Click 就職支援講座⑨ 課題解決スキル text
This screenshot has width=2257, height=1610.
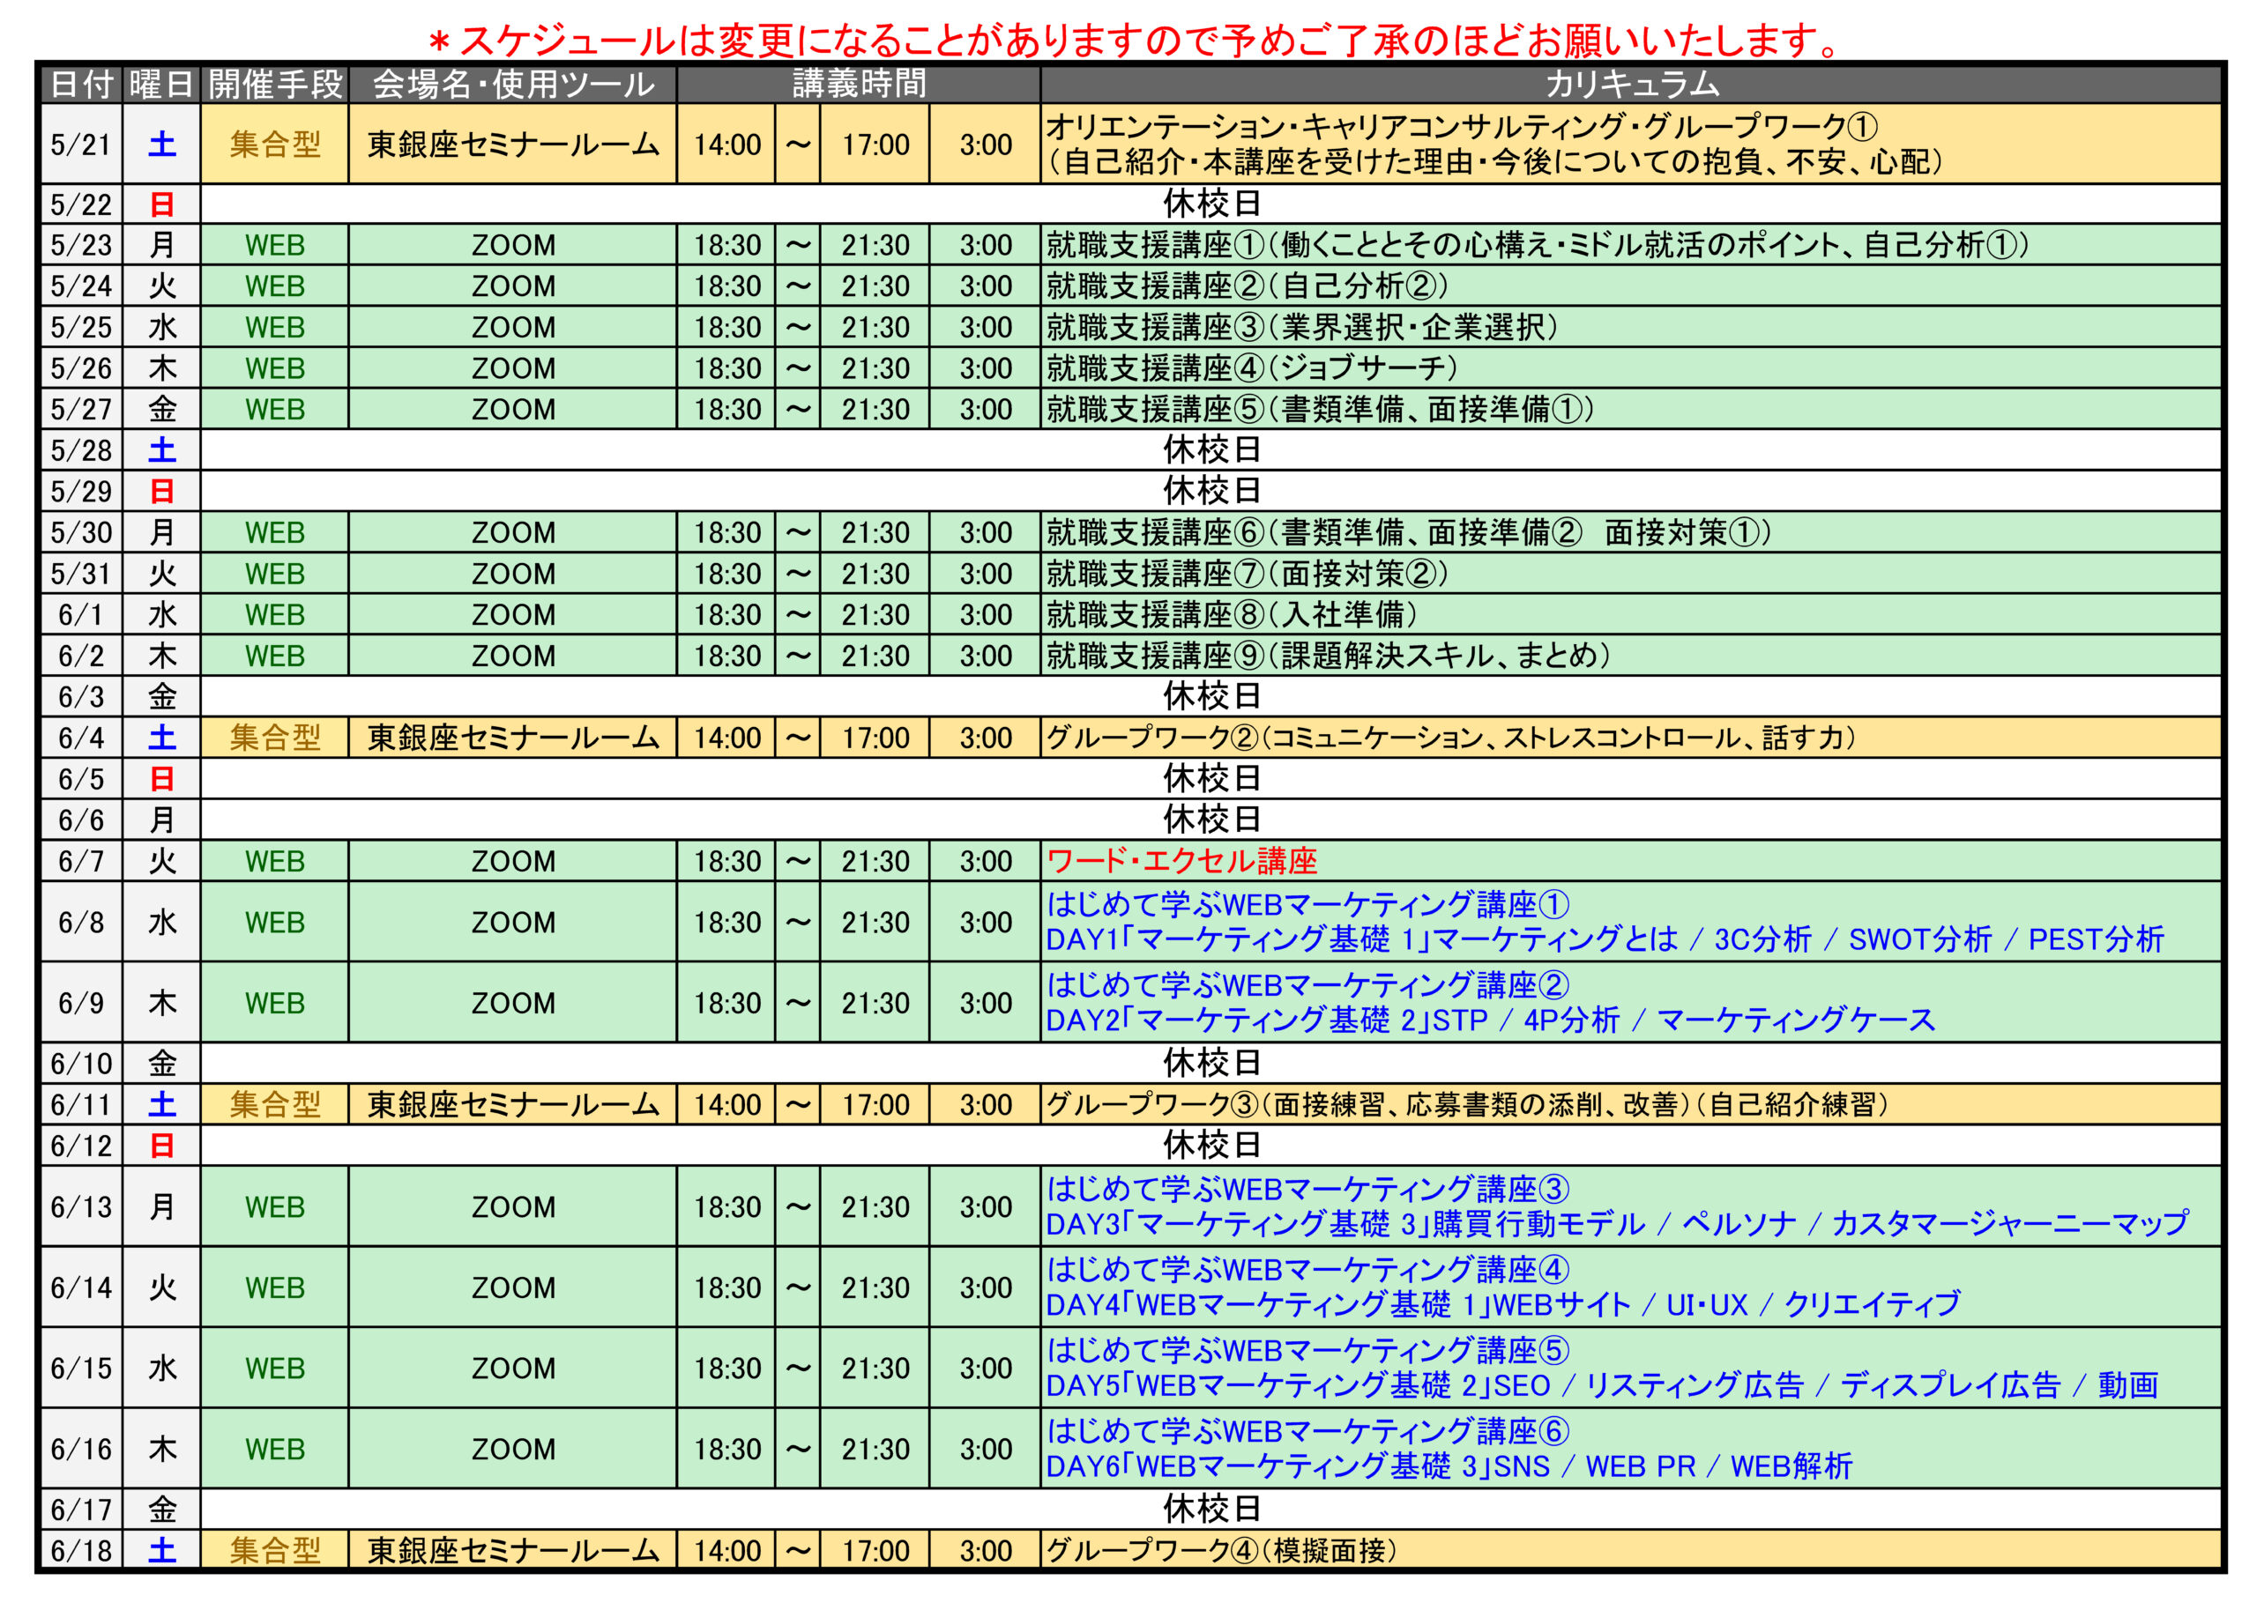1328,656
